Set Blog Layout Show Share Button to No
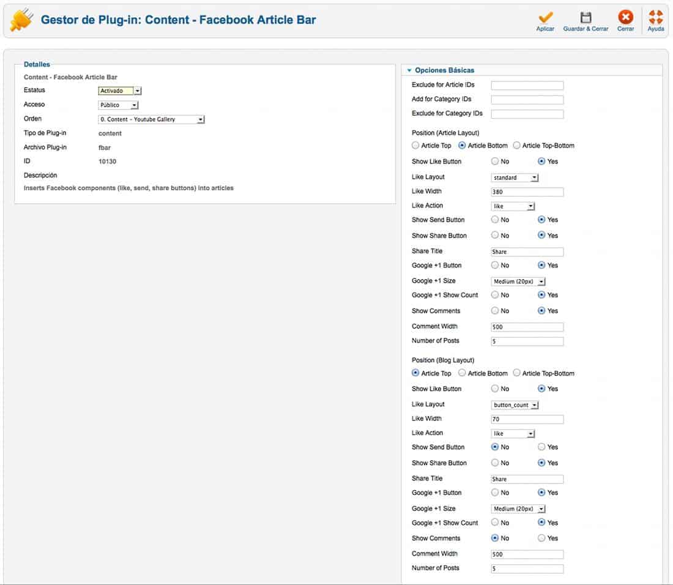This screenshot has height=585, width=673. pyautogui.click(x=495, y=463)
